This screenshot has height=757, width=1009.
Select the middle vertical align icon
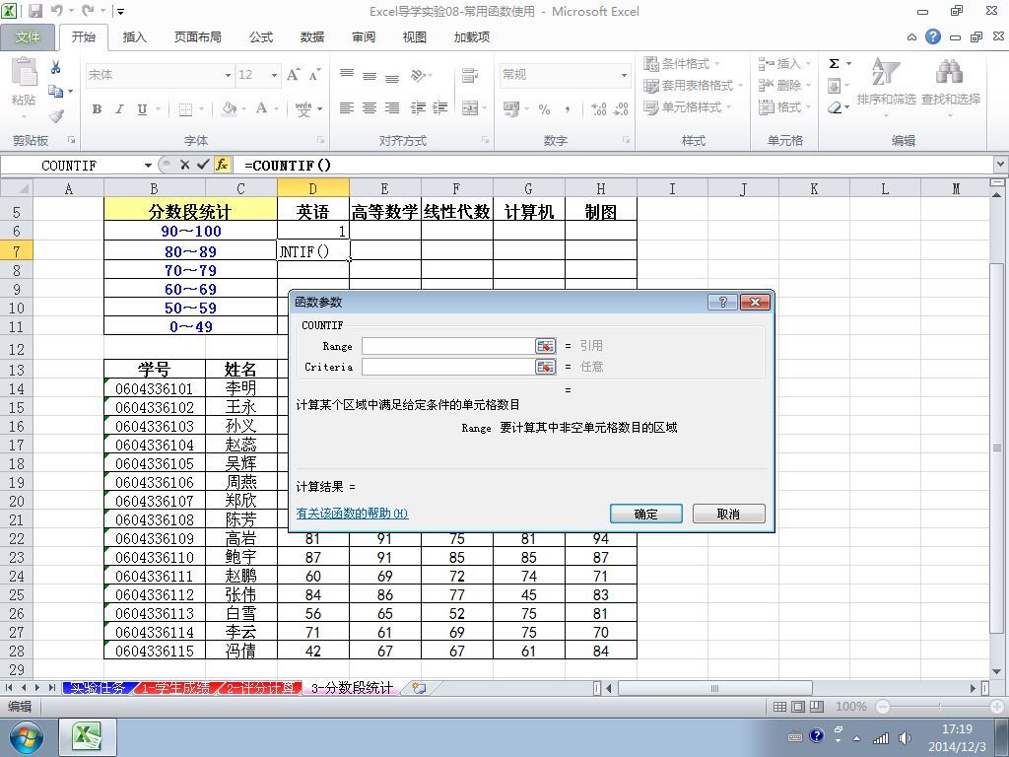click(x=370, y=76)
